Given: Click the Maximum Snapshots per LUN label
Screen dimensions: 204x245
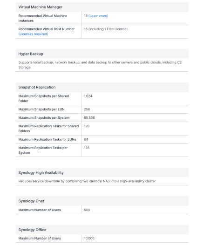Looking at the screenshot, I should tap(41, 109).
